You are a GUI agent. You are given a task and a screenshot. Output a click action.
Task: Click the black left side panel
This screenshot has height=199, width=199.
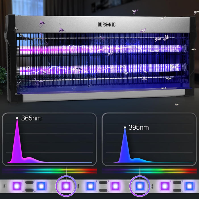tap(11, 58)
